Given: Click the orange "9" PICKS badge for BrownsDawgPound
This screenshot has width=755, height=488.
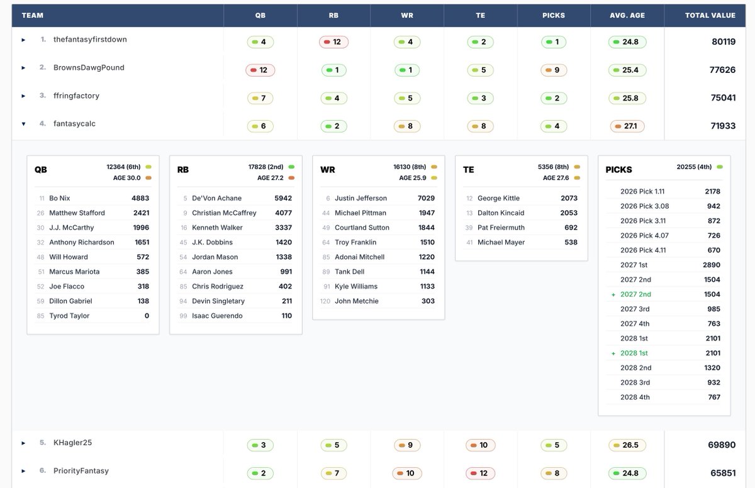Looking at the screenshot, I should pos(553,70).
